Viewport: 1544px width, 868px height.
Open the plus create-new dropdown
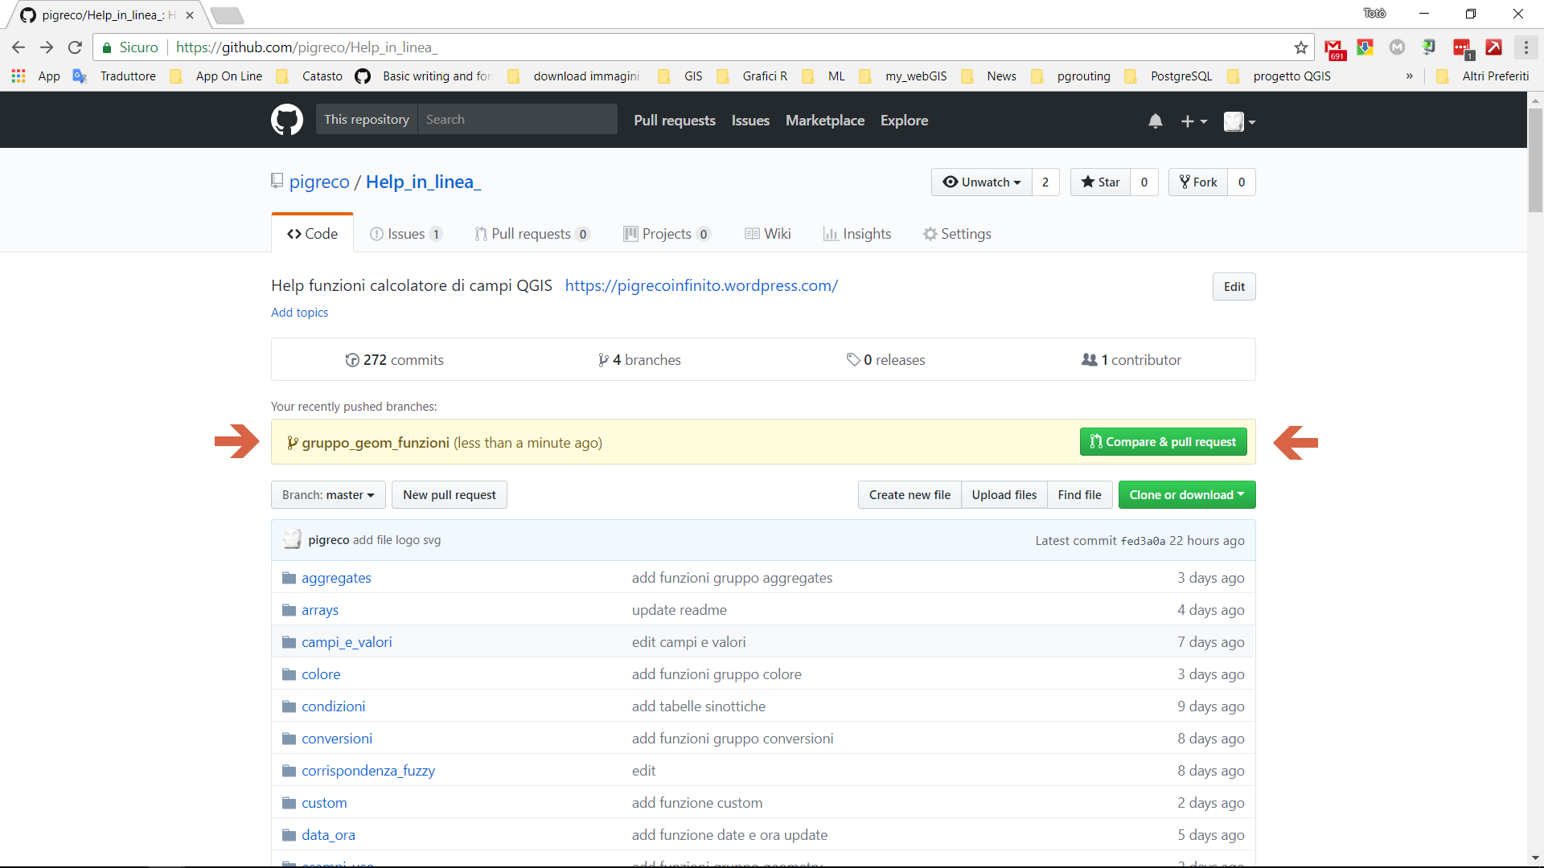point(1193,121)
